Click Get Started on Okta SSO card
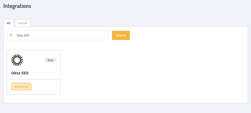Image resolution: width=251 pixels, height=113 pixels. (21, 87)
